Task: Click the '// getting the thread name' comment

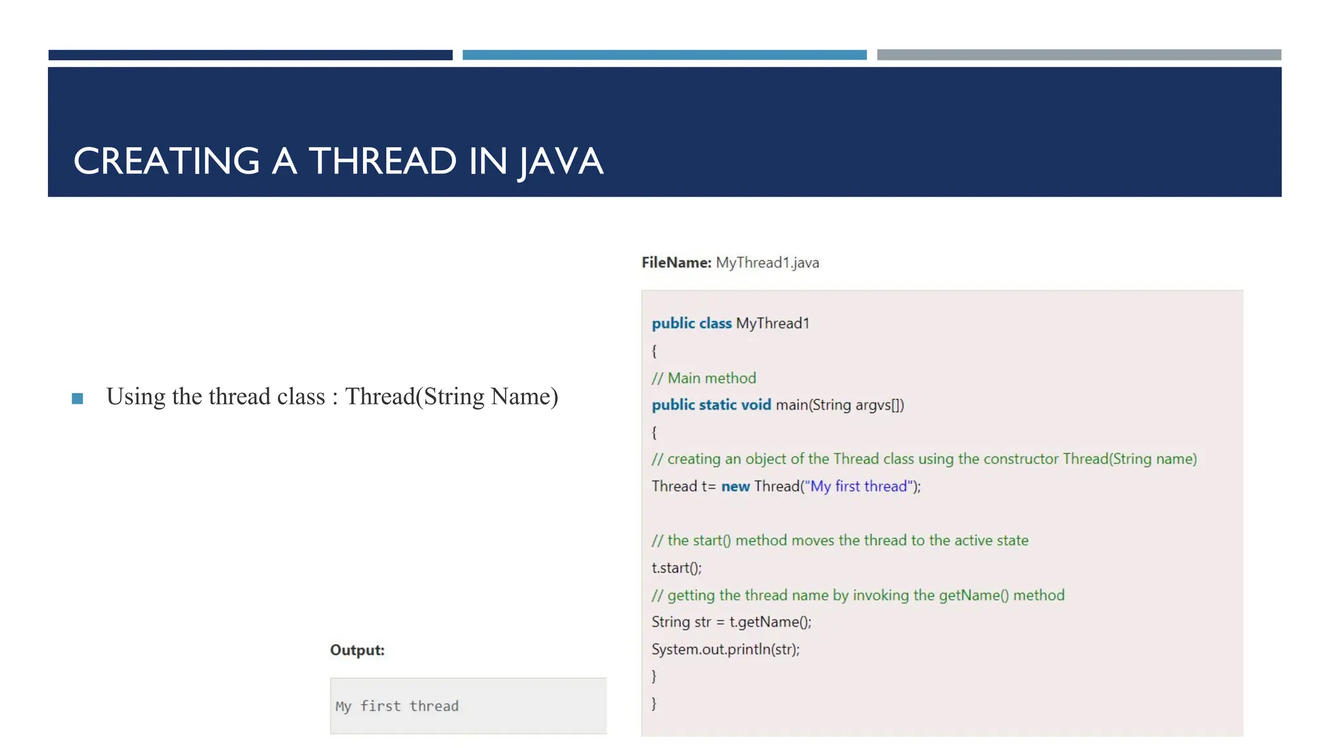Action: (x=858, y=595)
